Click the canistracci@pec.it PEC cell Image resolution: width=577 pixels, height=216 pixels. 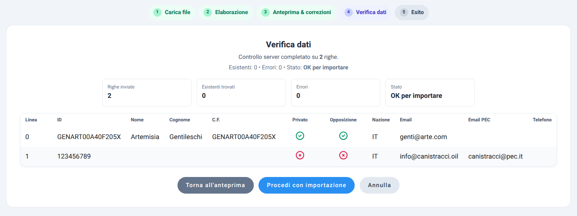click(x=495, y=156)
